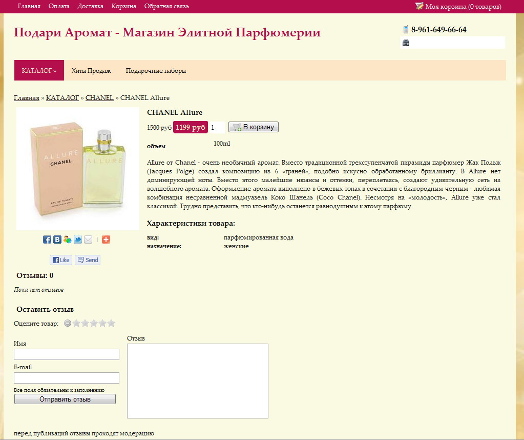This screenshot has width=524, height=440.
Task: Open Подарочные наборы tab
Action: click(156, 71)
